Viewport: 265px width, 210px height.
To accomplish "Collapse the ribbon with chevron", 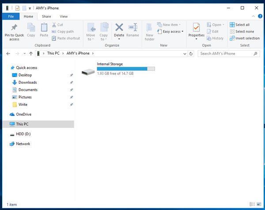I will 254,16.
